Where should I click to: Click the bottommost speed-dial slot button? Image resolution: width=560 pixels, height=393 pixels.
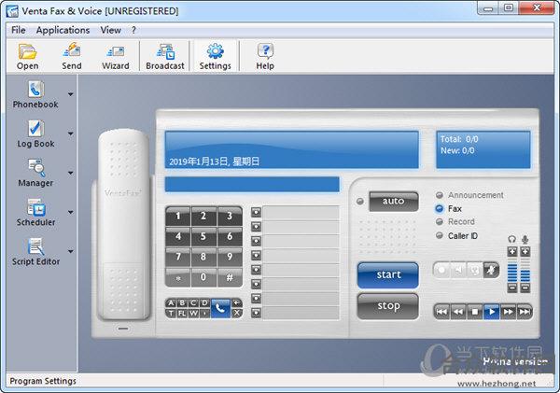(x=256, y=314)
